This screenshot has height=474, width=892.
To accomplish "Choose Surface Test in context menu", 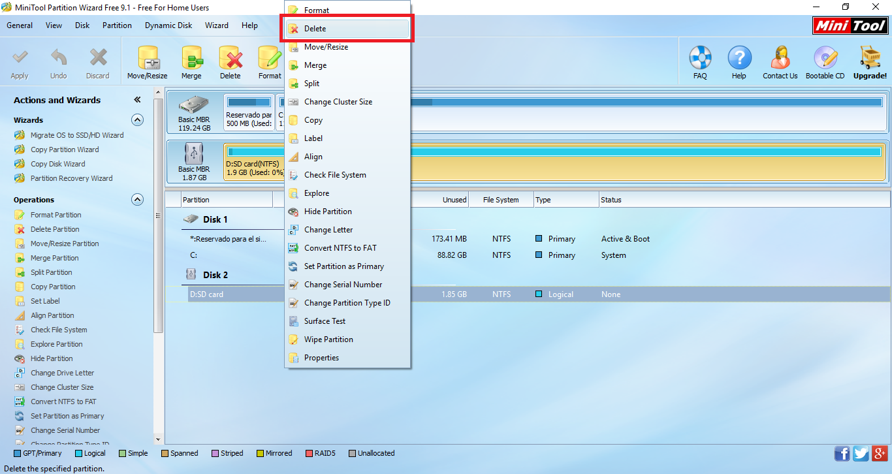I will (x=347, y=321).
